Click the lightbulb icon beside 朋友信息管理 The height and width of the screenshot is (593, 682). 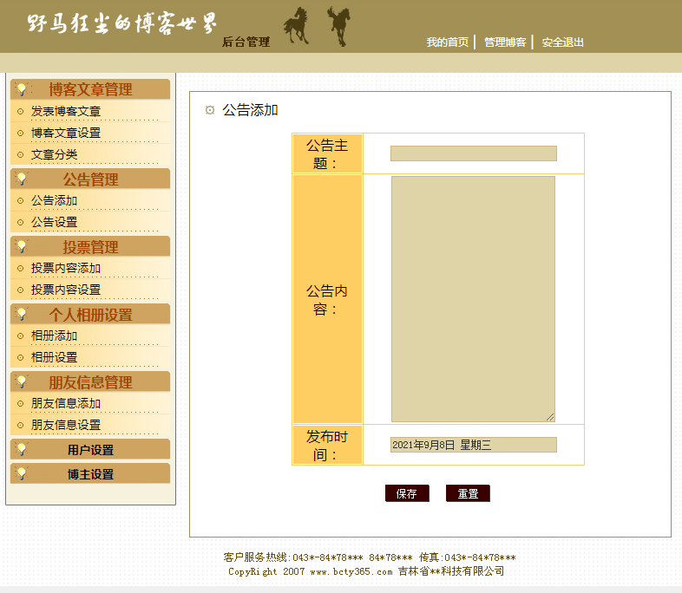click(22, 381)
